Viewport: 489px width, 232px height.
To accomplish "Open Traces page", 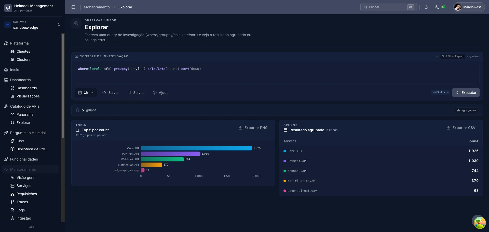I will pos(22,202).
